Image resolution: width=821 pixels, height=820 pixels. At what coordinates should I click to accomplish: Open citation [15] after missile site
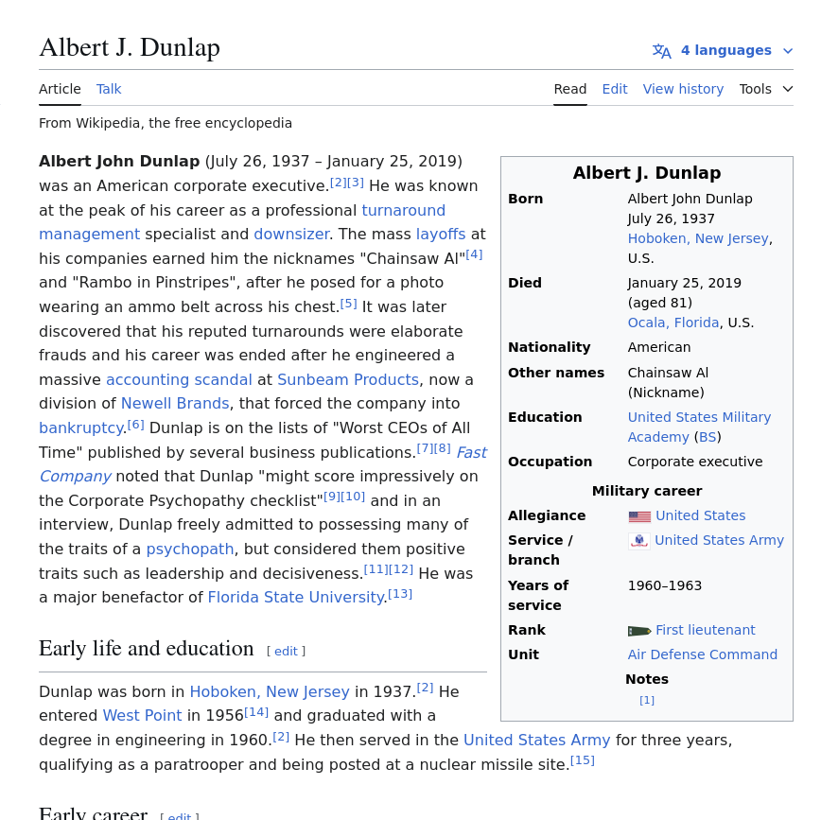(x=583, y=760)
